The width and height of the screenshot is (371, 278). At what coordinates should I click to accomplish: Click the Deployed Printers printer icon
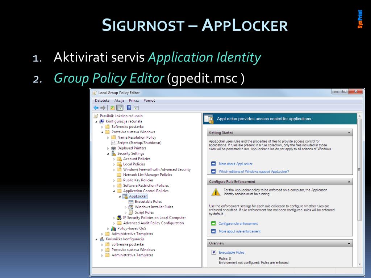point(113,148)
